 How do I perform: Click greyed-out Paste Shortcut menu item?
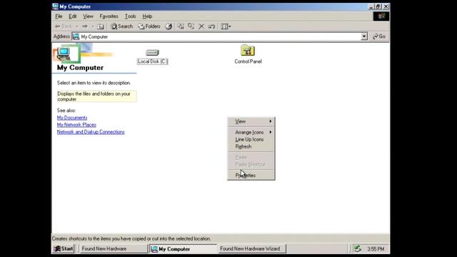pyautogui.click(x=251, y=164)
